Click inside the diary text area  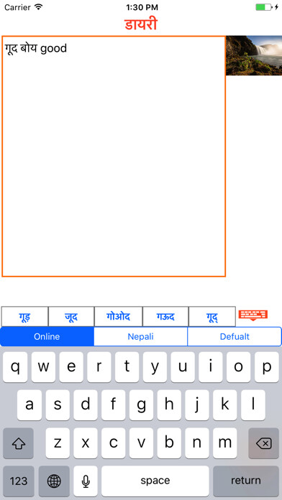114,157
